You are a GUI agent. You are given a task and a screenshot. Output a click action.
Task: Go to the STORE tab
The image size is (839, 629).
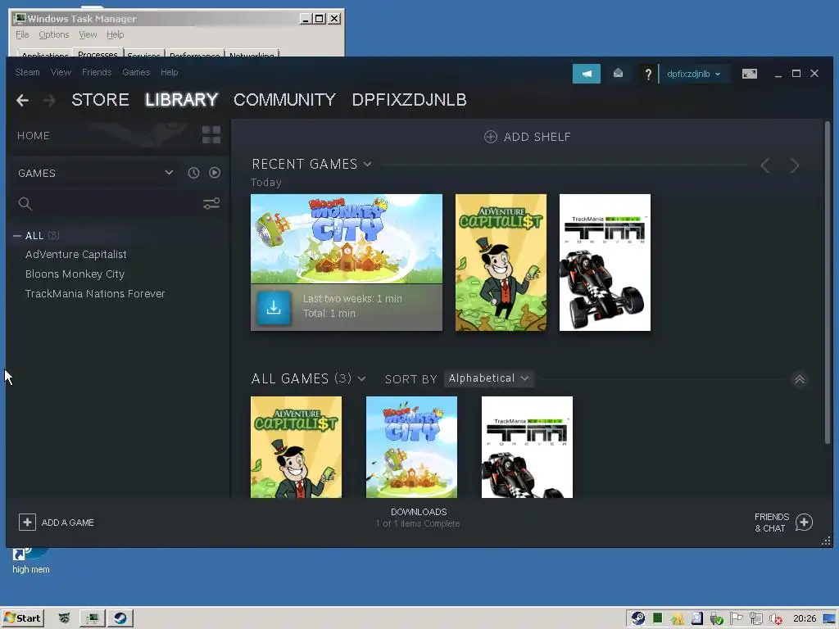[100, 100]
